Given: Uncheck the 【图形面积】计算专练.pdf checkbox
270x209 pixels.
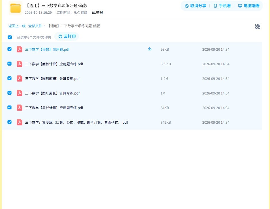Looking at the screenshot, I should coord(9,78).
